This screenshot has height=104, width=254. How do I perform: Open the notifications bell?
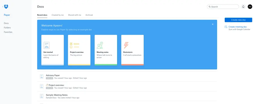pos(243,7)
